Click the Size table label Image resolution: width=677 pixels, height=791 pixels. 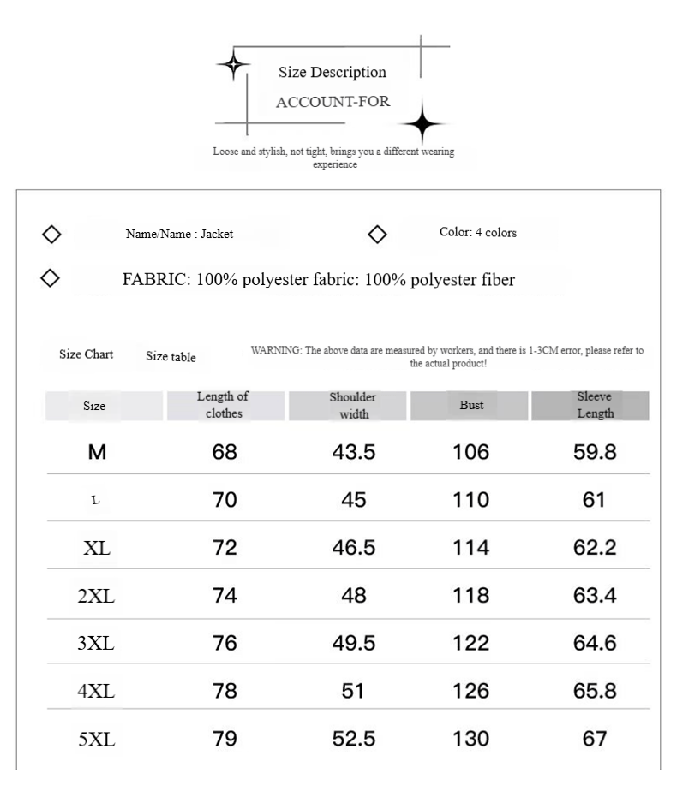click(171, 357)
